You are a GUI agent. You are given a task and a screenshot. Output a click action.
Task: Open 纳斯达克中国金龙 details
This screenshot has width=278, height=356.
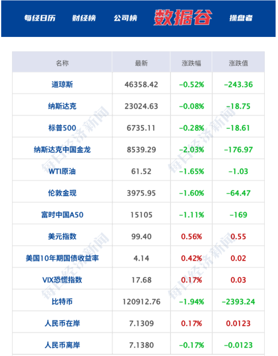tap(62, 150)
